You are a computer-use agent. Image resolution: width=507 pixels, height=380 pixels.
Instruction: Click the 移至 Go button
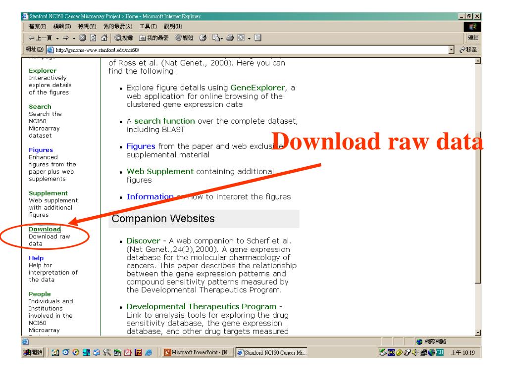point(468,50)
